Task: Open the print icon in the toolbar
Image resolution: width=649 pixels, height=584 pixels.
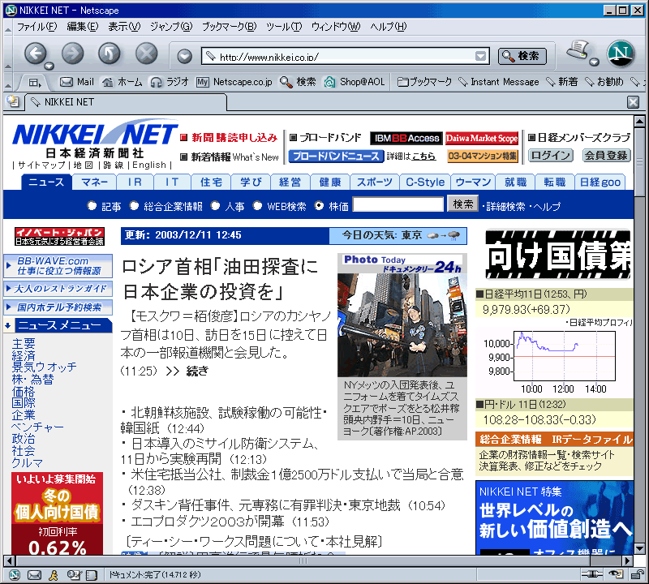Action: pos(578,50)
